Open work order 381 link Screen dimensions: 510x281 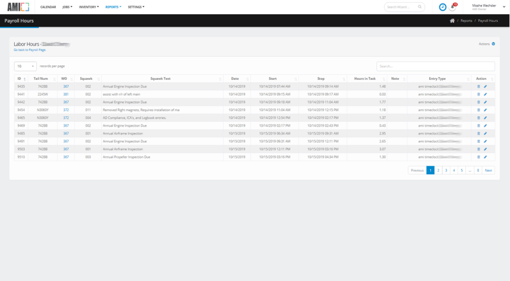pos(66,95)
